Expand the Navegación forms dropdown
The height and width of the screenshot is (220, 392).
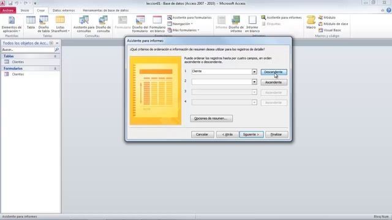[x=180, y=24]
